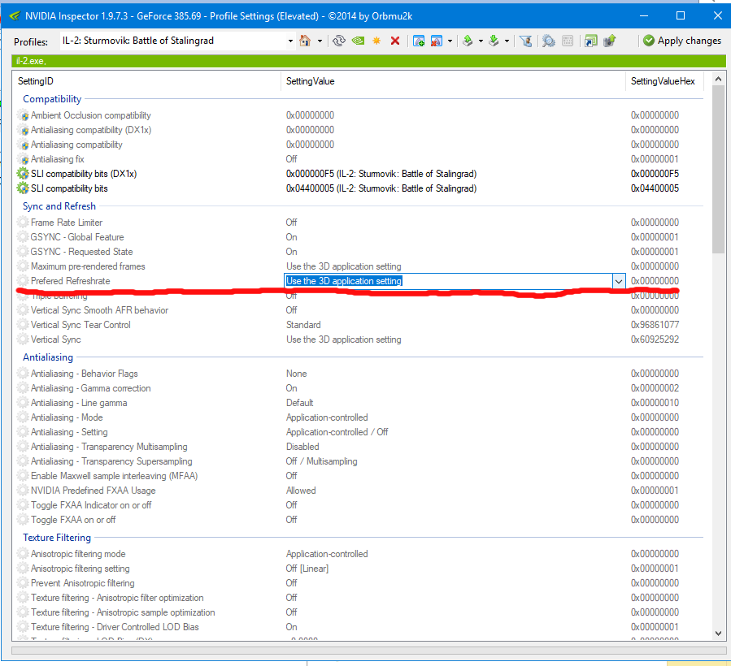
Task: Click the camera with green arrow icon
Action: click(x=609, y=41)
